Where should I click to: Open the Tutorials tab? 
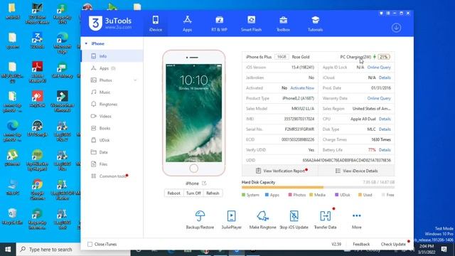click(x=315, y=23)
